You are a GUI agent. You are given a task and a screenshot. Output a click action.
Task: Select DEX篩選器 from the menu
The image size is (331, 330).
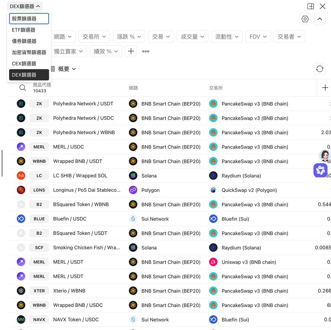click(x=29, y=75)
